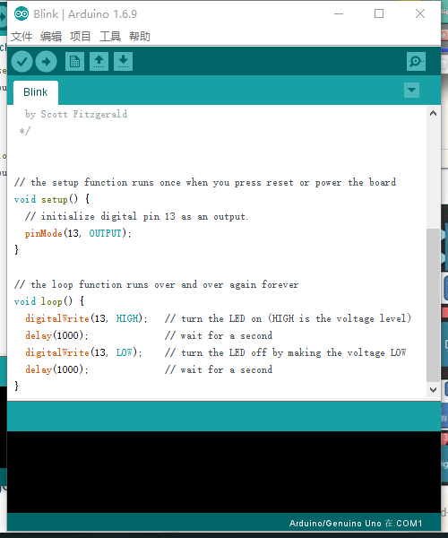This screenshot has height=538, width=448.
Task: Click the Arduino logo in title bar
Action: pos(22,14)
